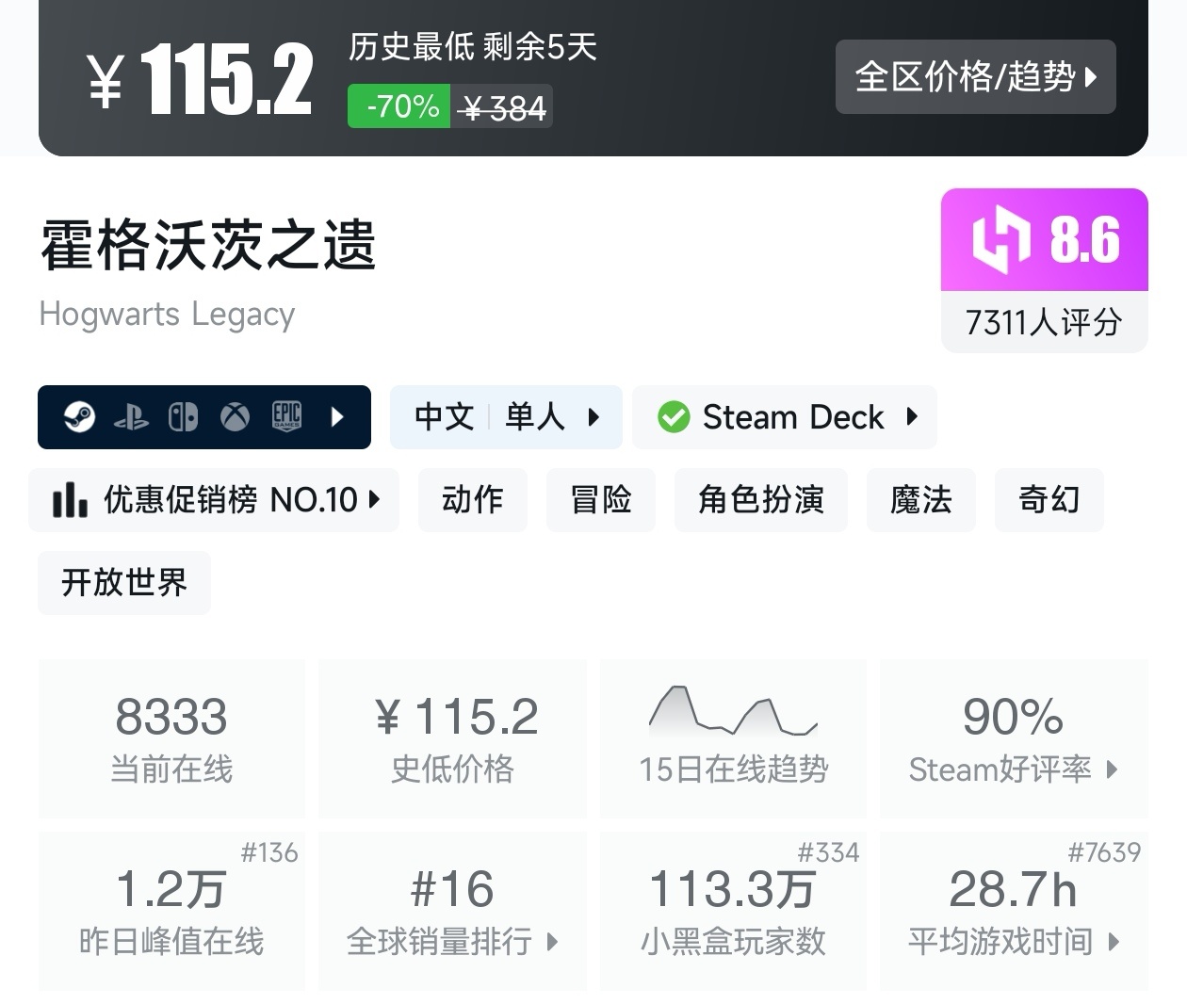Viewport: 1187px width, 1004px height.
Task: Select the 冒险 tag
Action: [601, 499]
